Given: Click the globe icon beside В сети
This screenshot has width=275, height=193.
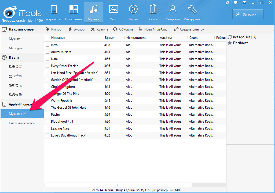Looking at the screenshot, I should (4, 57).
